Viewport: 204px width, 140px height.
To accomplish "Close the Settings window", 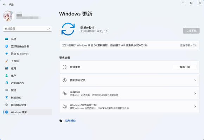I will 200,3.
